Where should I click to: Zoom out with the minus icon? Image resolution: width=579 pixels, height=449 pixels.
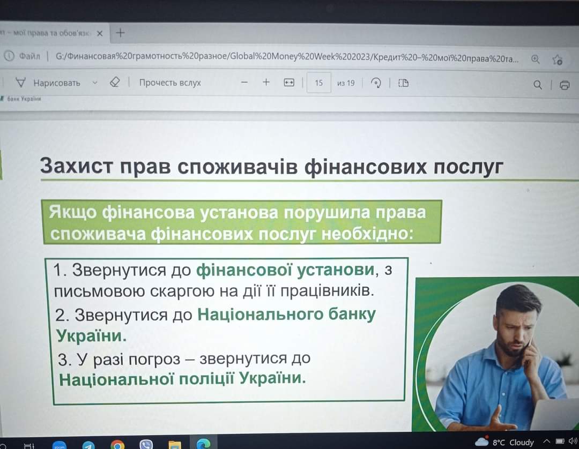tap(244, 83)
